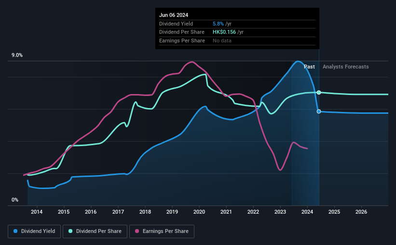396x245 pixels.
Task: Select the blue Dividend Yield data point marker
Action: click(x=319, y=111)
